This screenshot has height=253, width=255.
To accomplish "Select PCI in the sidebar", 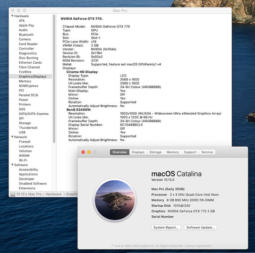I will 21,90.
